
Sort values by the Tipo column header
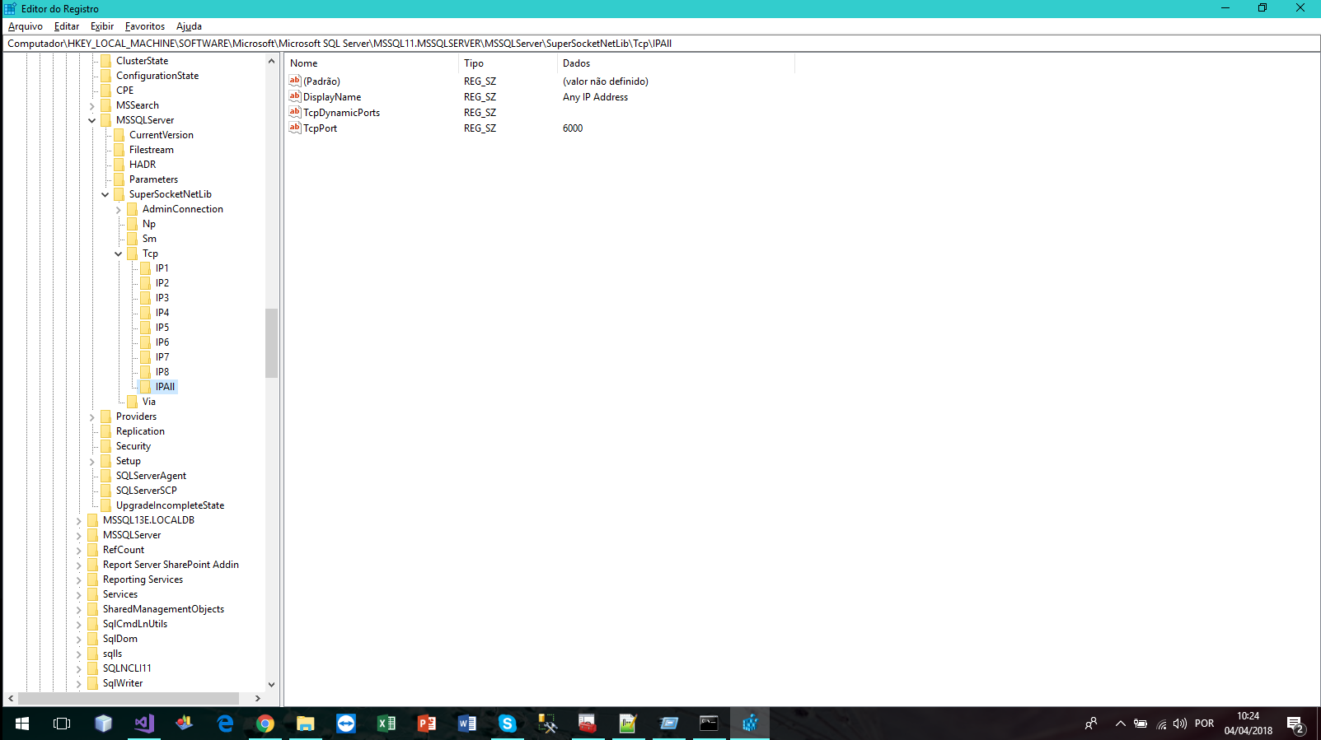tap(508, 63)
